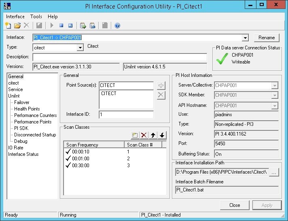Screen dimensions: 288x221
Task: Toggle checkmark for scan frequency 00:30:00
Action: (x=68, y=165)
